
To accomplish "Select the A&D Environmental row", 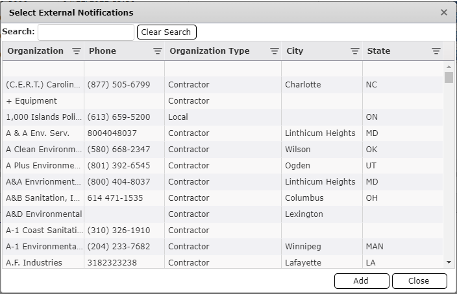I will point(44,214).
